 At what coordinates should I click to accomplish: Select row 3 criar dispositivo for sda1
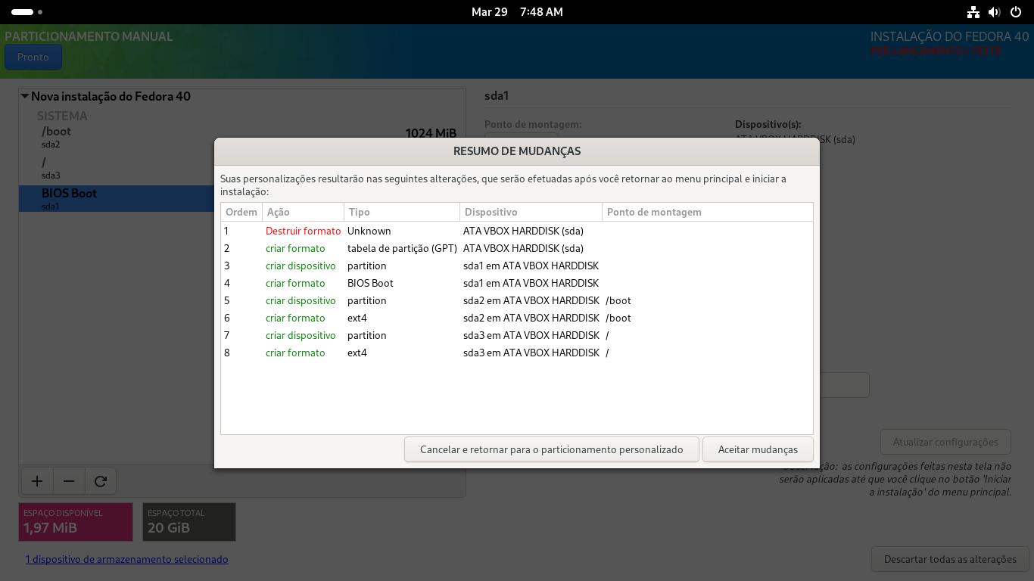(517, 266)
